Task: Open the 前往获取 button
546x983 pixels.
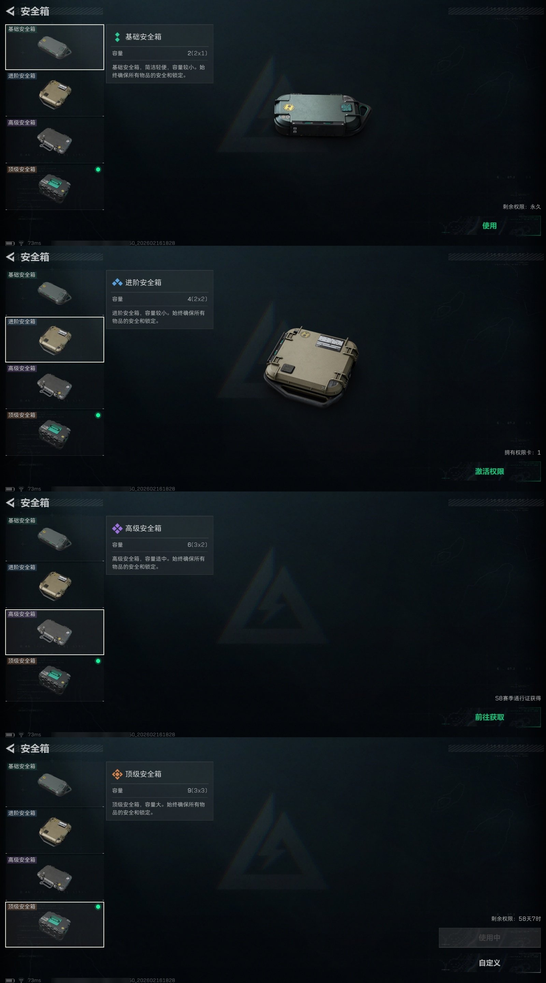Action: pyautogui.click(x=490, y=717)
